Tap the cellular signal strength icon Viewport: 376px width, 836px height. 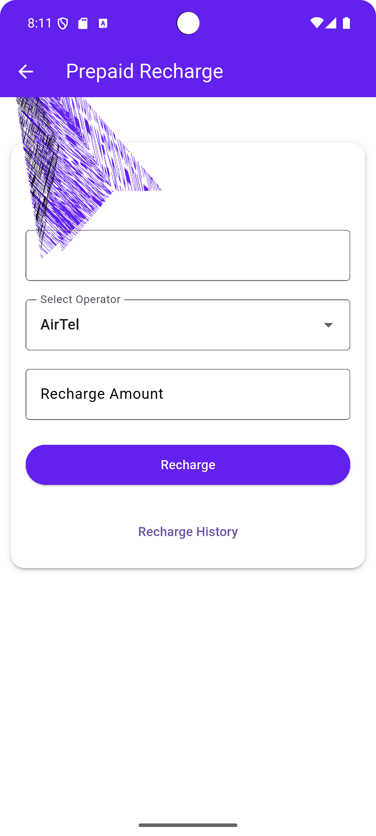point(331,23)
